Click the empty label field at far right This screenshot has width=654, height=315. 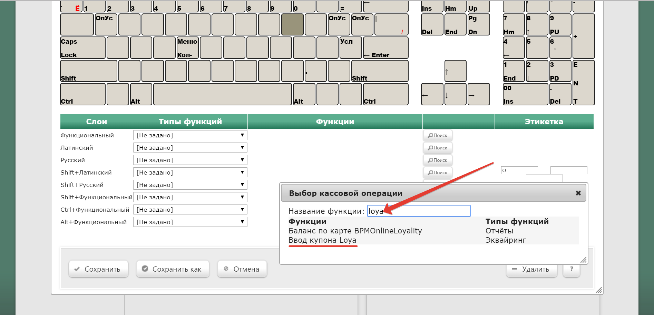point(569,170)
